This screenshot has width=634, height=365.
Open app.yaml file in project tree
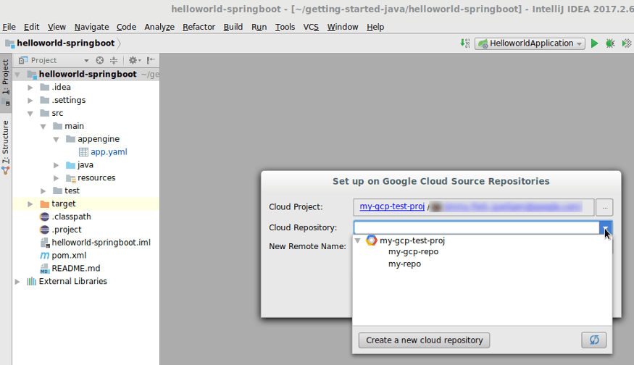tap(109, 152)
